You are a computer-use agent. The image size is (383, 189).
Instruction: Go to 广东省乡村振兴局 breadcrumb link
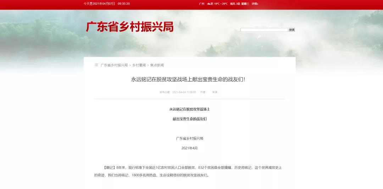[114, 65]
